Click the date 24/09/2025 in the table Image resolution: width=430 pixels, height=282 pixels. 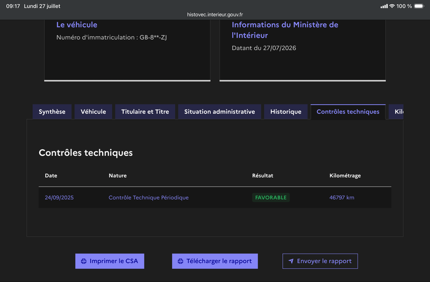[x=59, y=198]
